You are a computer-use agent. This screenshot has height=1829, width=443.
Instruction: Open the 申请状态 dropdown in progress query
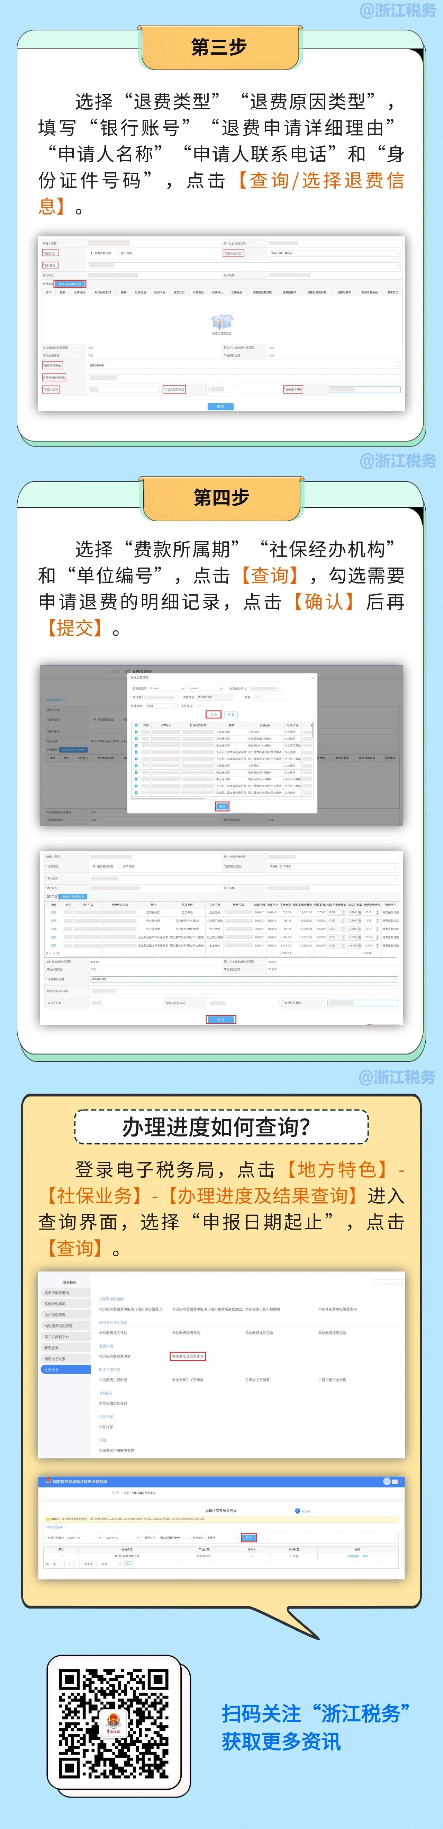click(222, 1538)
